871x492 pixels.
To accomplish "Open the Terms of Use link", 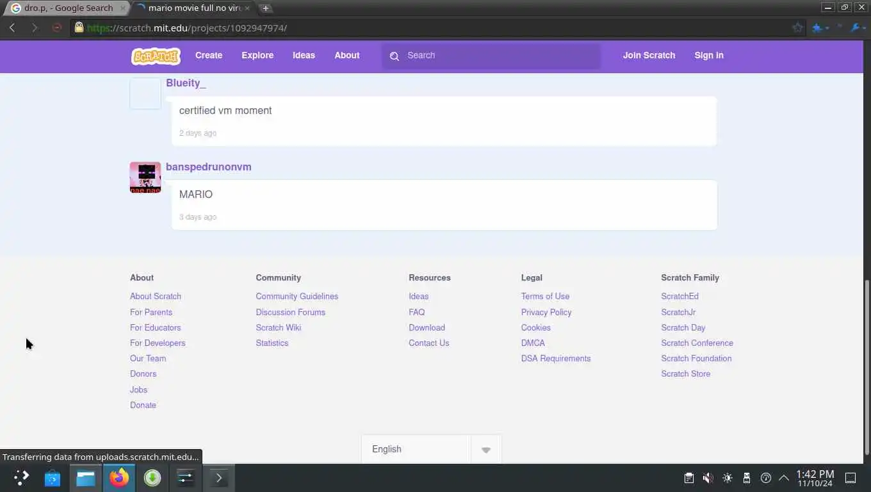I will pos(545,296).
